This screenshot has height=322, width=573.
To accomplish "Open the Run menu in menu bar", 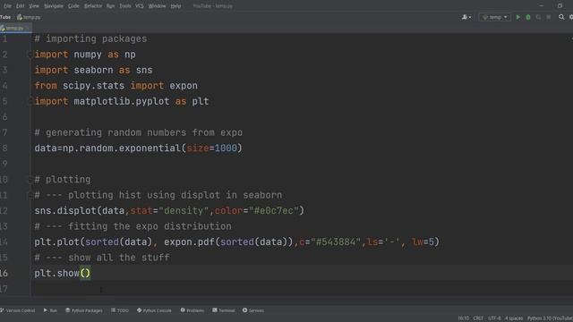I will pos(110,6).
